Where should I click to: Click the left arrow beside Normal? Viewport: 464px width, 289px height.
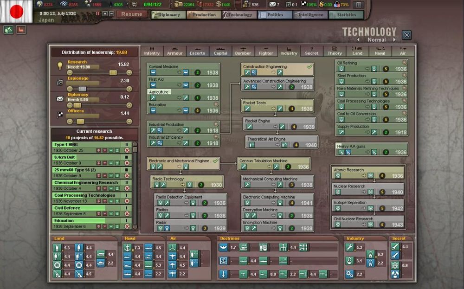click(x=358, y=39)
